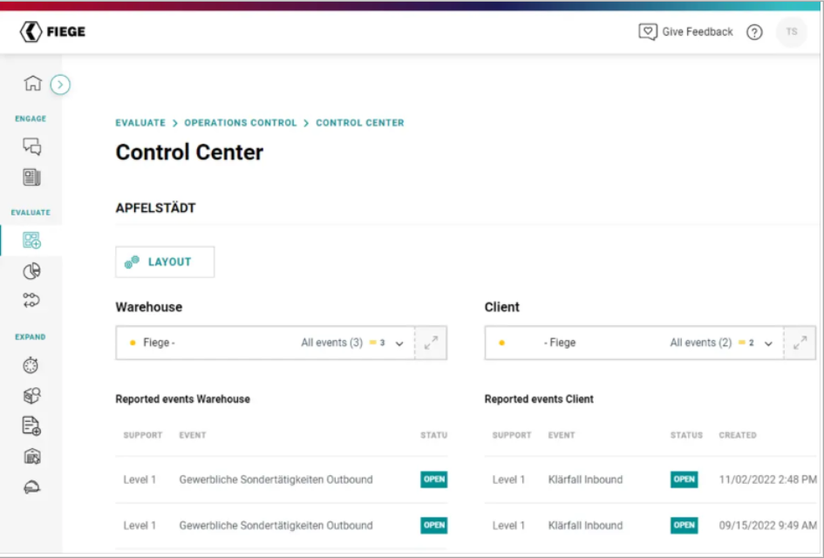The height and width of the screenshot is (558, 824).
Task: Select first Klärfall Inbound event row
Action: 584,480
